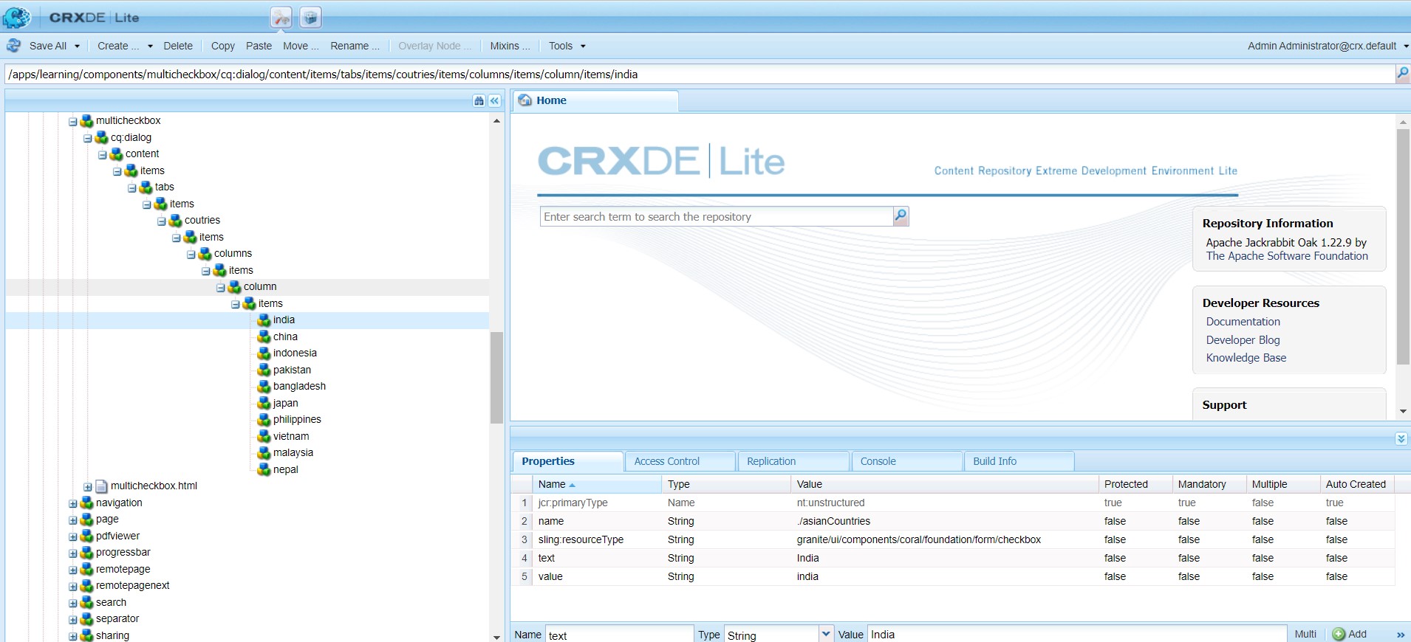Select the philippines tree node
Image resolution: width=1411 pixels, height=642 pixels.
[x=297, y=420]
